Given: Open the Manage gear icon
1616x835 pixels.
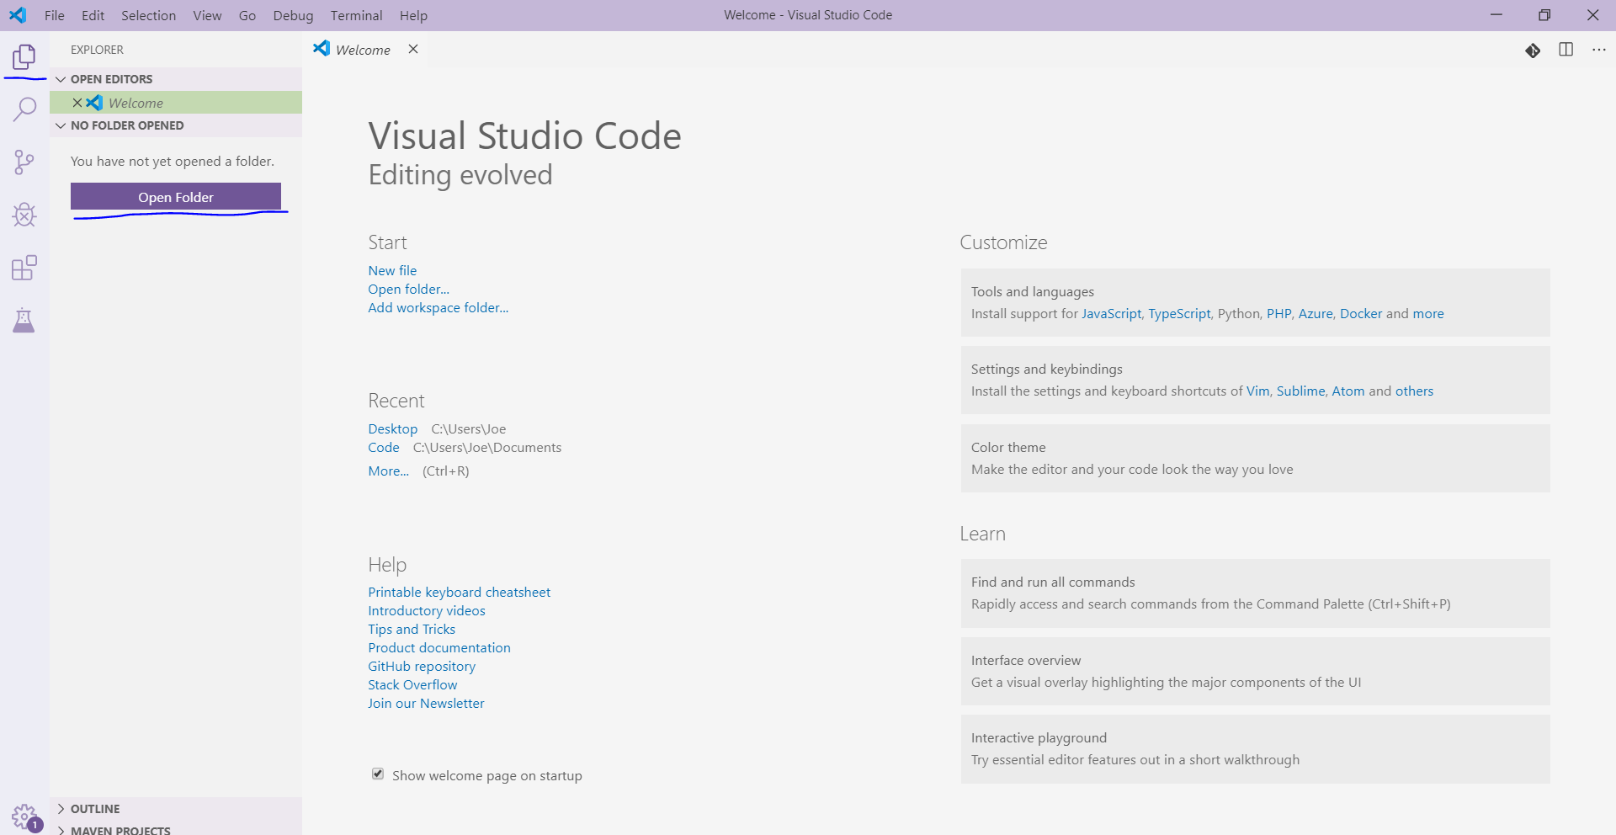Looking at the screenshot, I should 24,816.
